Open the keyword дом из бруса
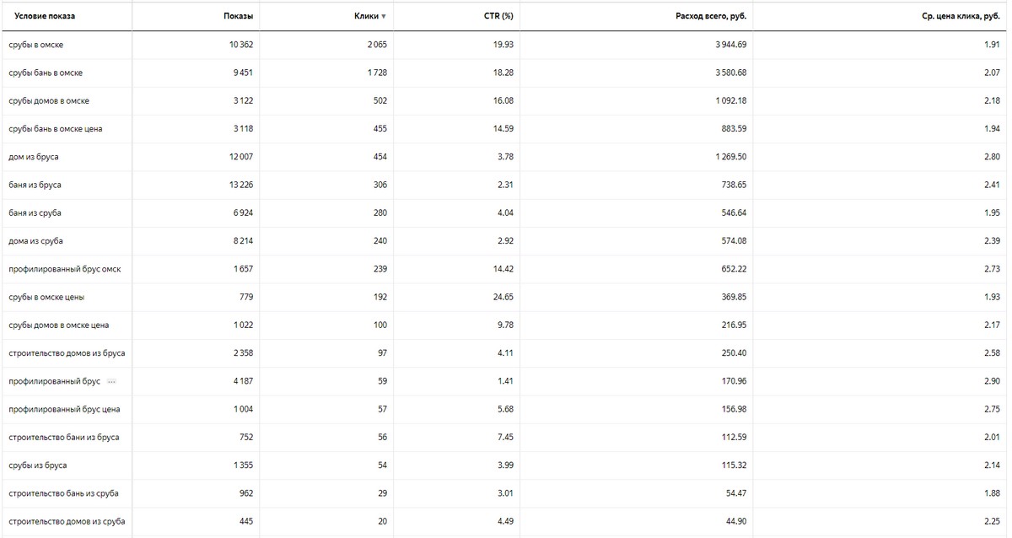The width and height of the screenshot is (1012, 538). point(34,157)
